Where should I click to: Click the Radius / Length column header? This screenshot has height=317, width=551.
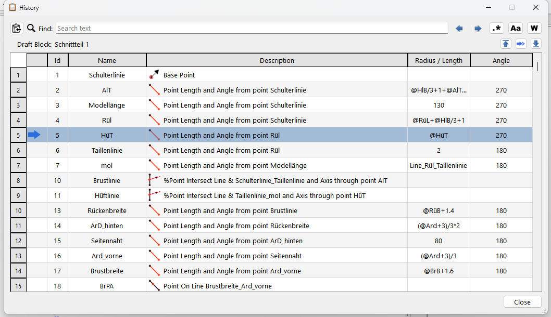coord(439,60)
